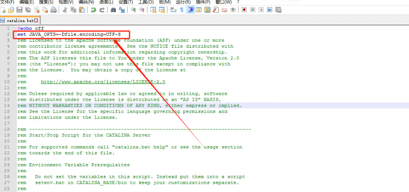Toggle word wrap in the toolbar
This screenshot has height=192, width=409.
(x=173, y=10)
